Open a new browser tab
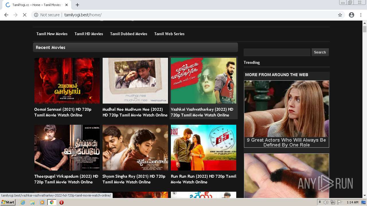This screenshot has height=206, width=367. tap(77, 5)
